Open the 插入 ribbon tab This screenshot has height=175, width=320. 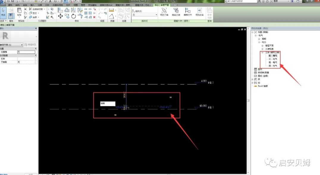[32, 5]
